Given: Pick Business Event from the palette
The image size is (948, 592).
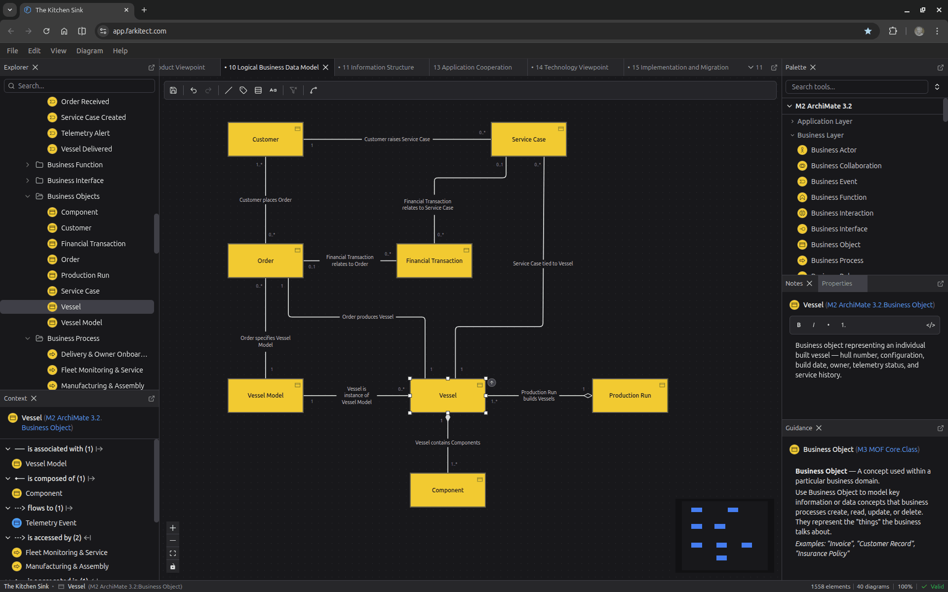Looking at the screenshot, I should tap(834, 182).
